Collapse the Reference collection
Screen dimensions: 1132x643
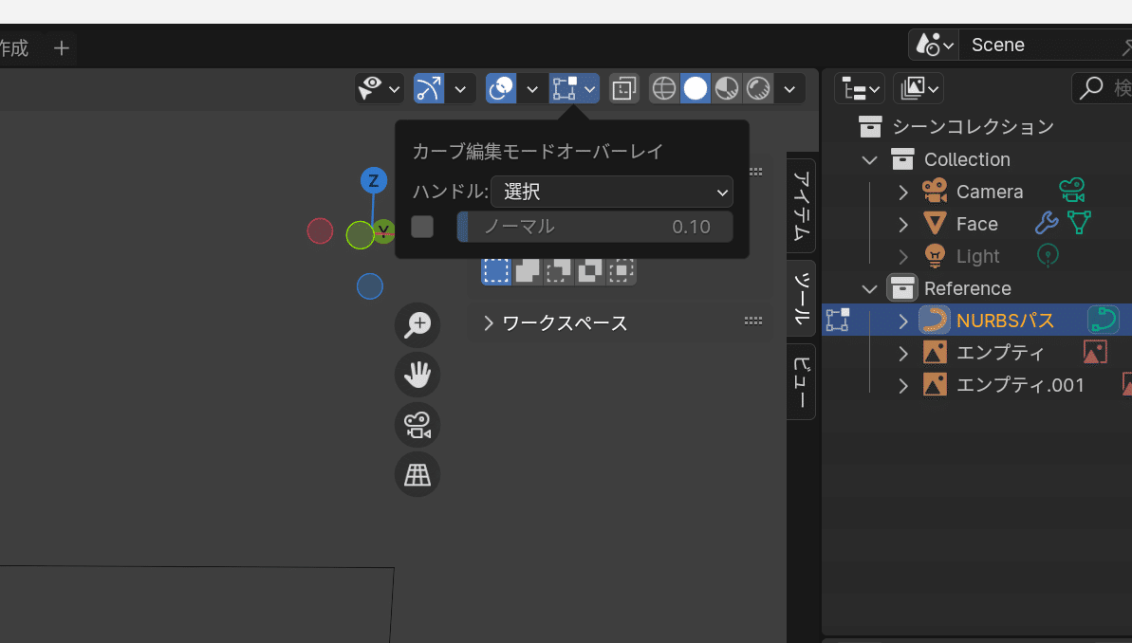tap(869, 288)
